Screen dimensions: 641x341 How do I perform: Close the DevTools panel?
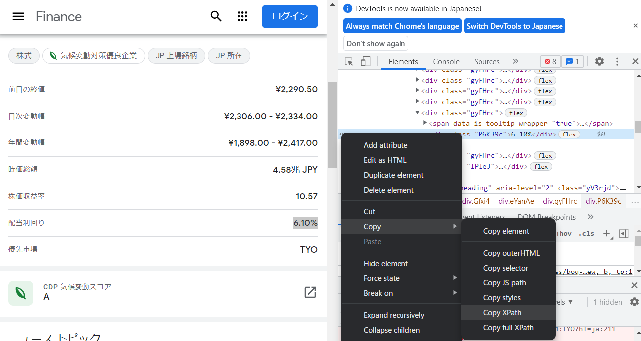click(635, 61)
